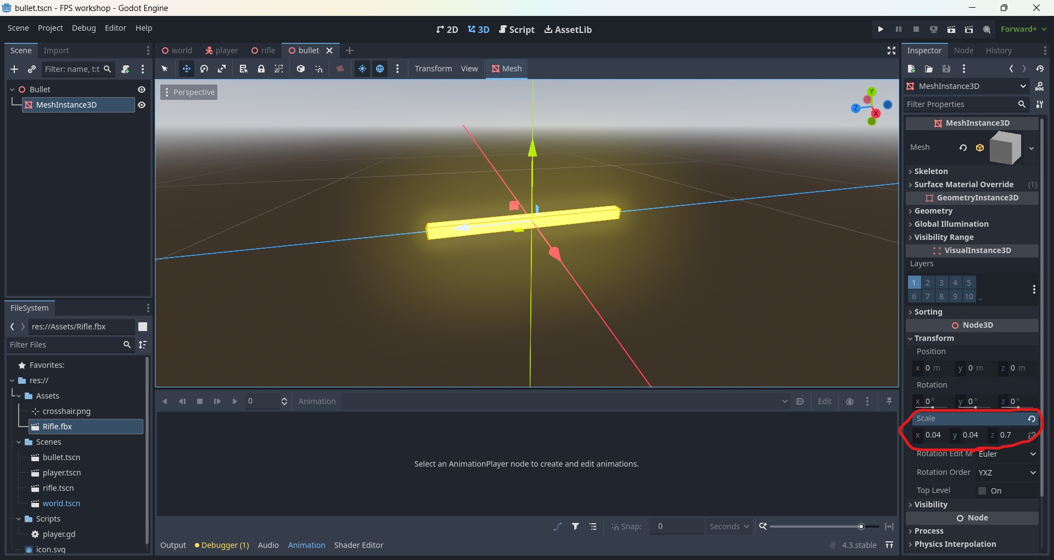
Task: Collapse the Scenes folder in FileSystem
Action: pos(19,442)
